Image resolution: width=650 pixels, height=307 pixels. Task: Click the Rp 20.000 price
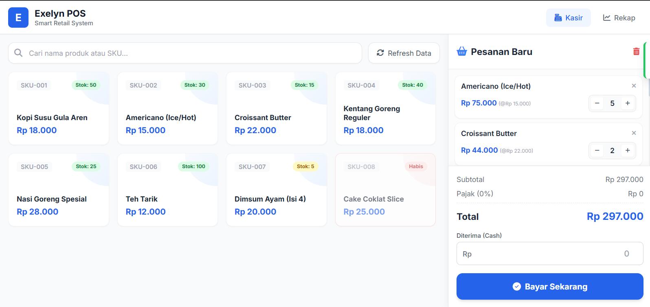point(255,212)
